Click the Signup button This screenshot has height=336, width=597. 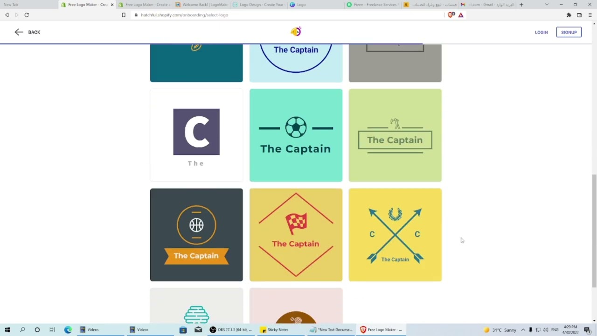pos(569,32)
